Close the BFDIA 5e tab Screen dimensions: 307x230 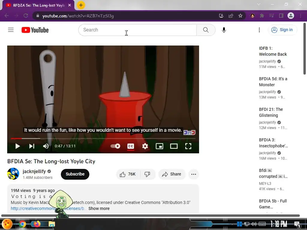click(70, 5)
